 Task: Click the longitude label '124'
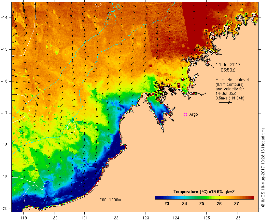click(176, 218)
